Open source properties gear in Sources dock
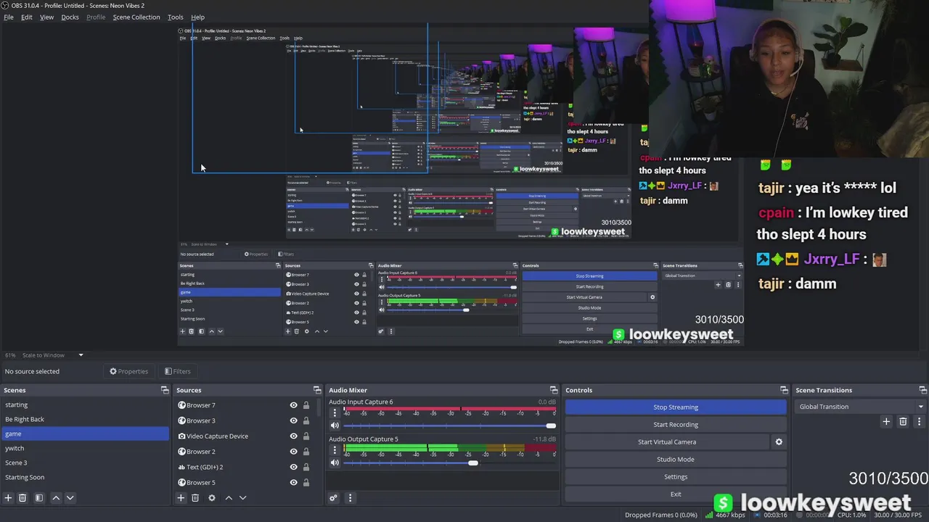 pos(212,498)
